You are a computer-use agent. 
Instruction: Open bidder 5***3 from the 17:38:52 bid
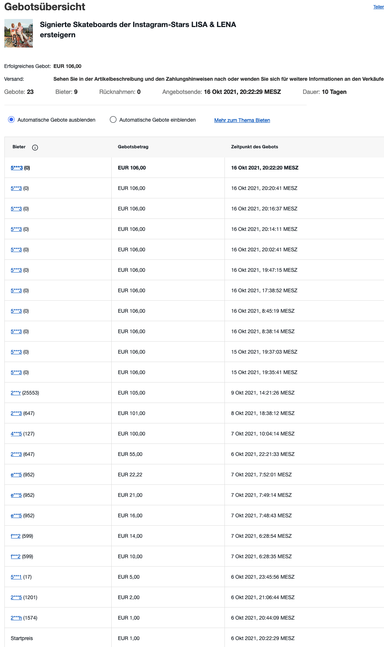click(x=16, y=290)
